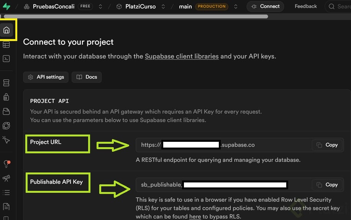This screenshot has height=220, width=351.
Task: Open the Authentication lock icon
Action: (x=6, y=97)
